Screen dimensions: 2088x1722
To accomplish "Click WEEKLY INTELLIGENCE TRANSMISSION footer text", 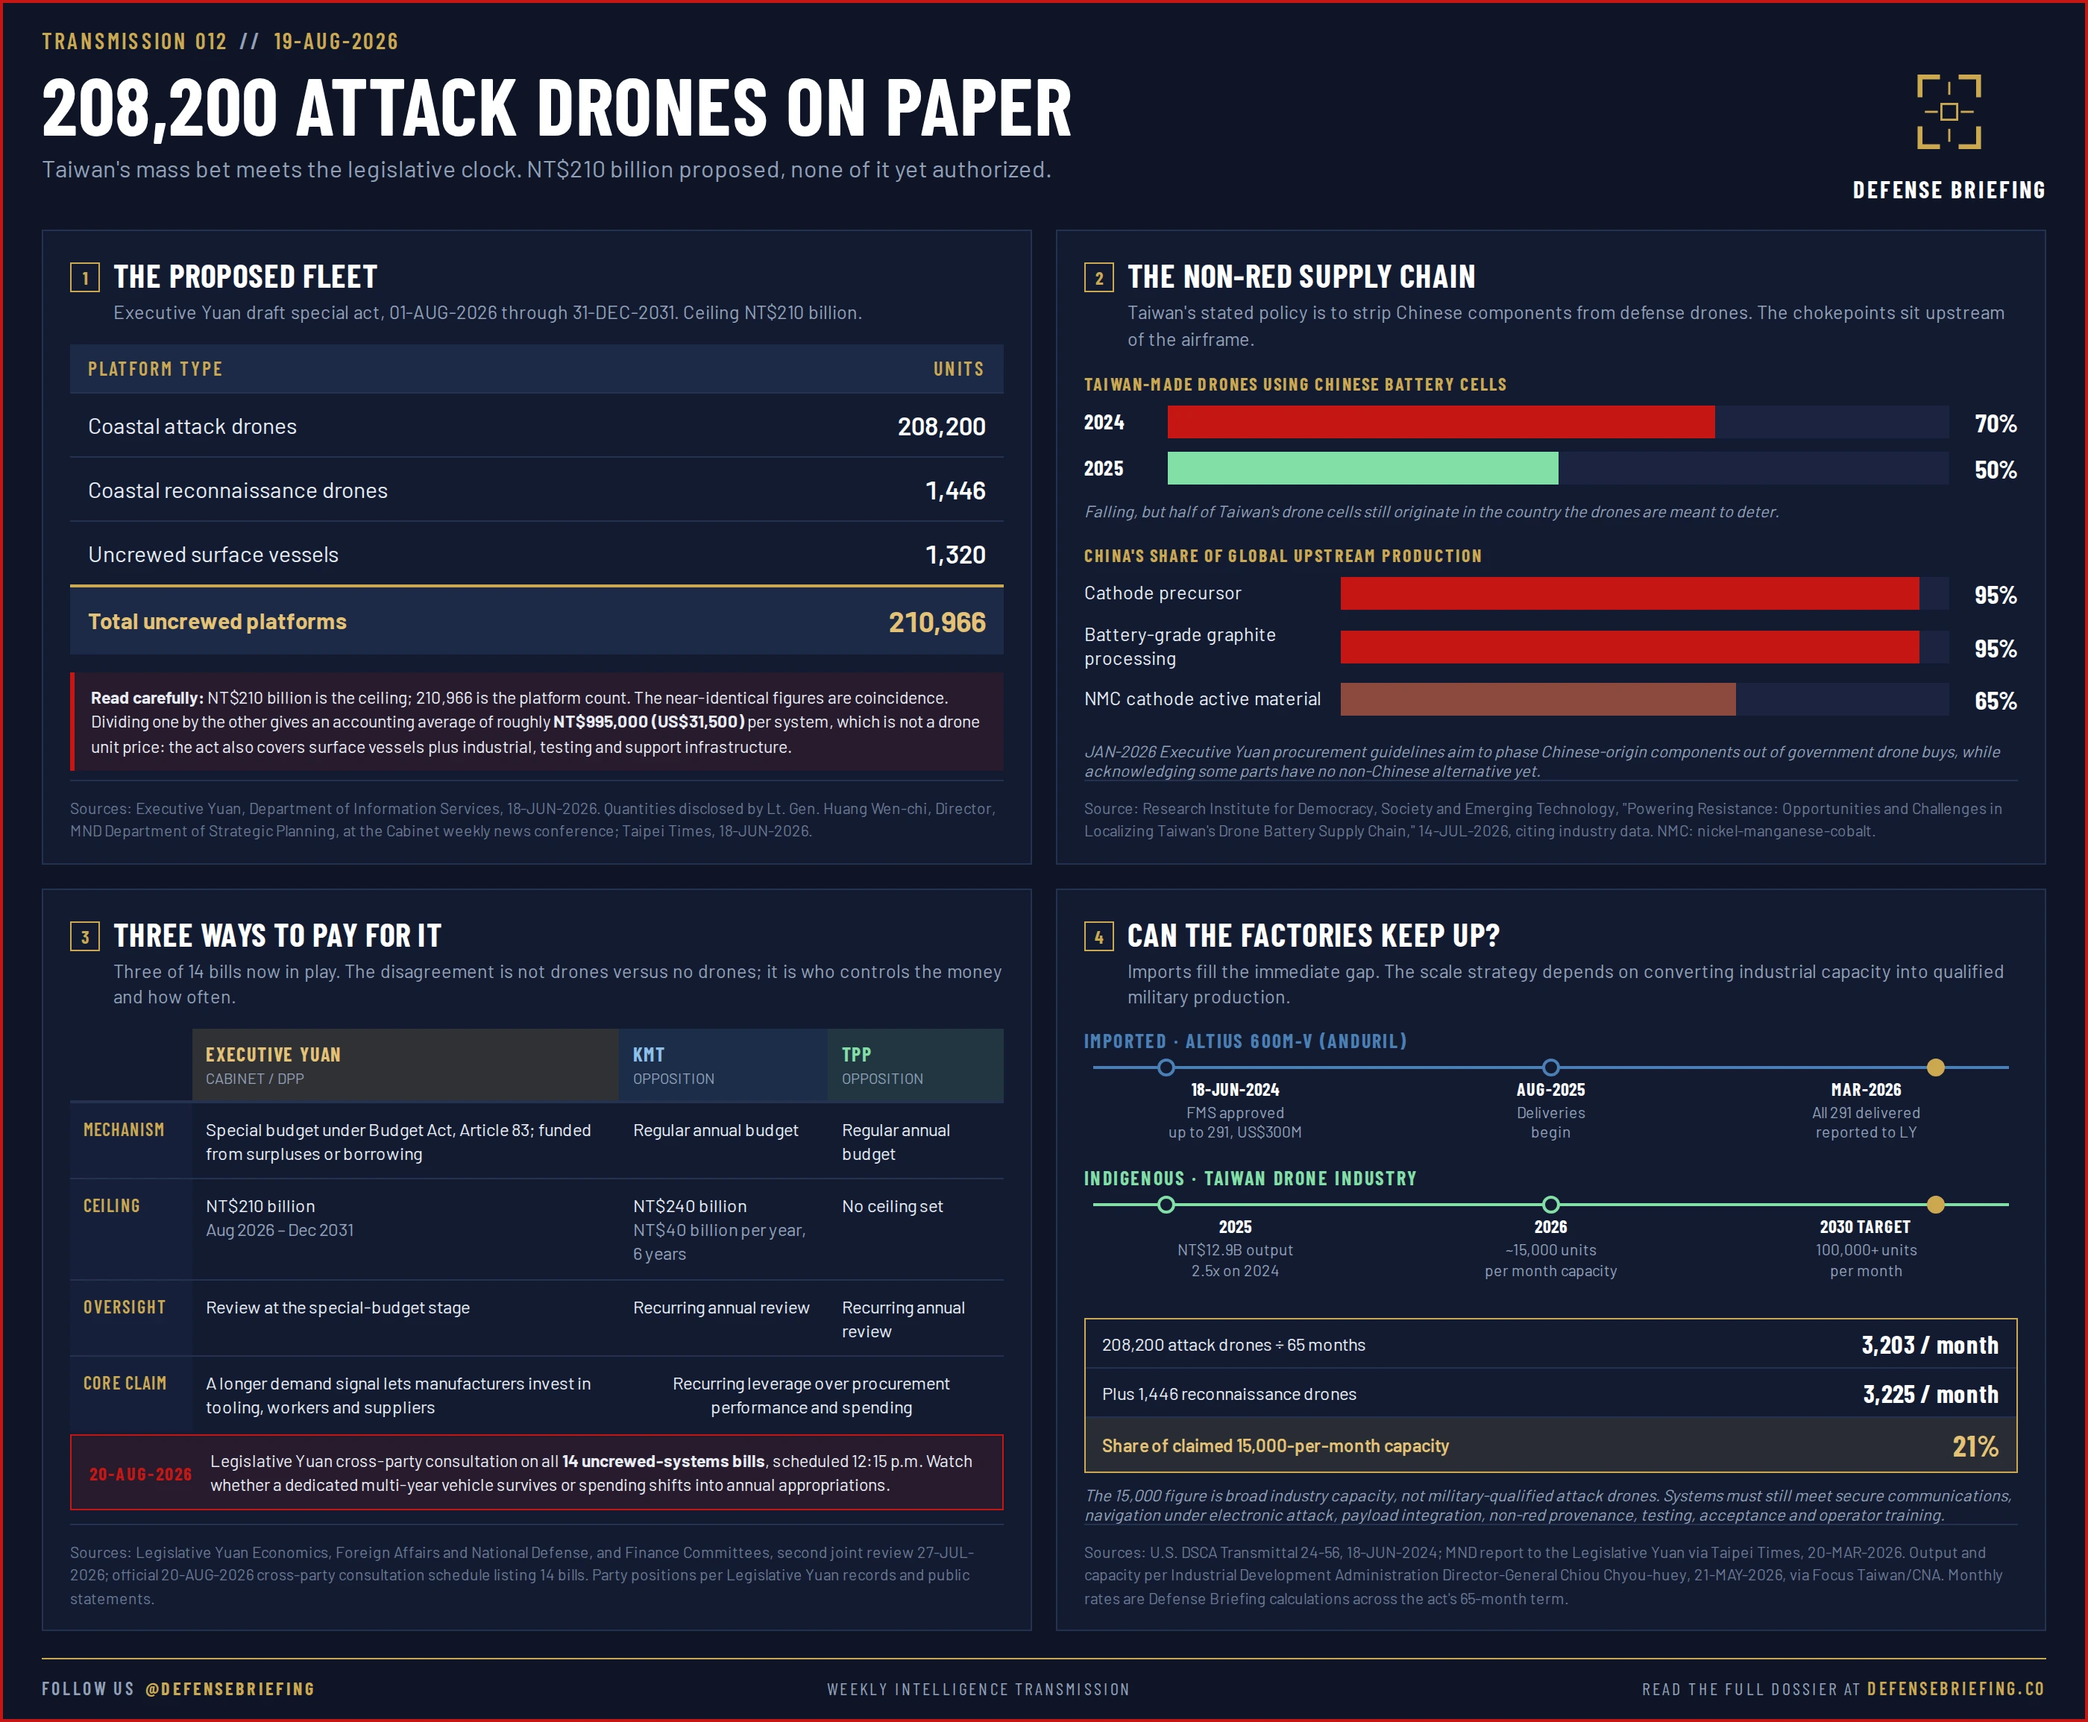I will click(x=978, y=1689).
